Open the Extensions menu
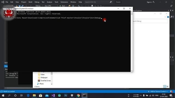The width and height of the screenshot is (175, 98). coord(64,2)
